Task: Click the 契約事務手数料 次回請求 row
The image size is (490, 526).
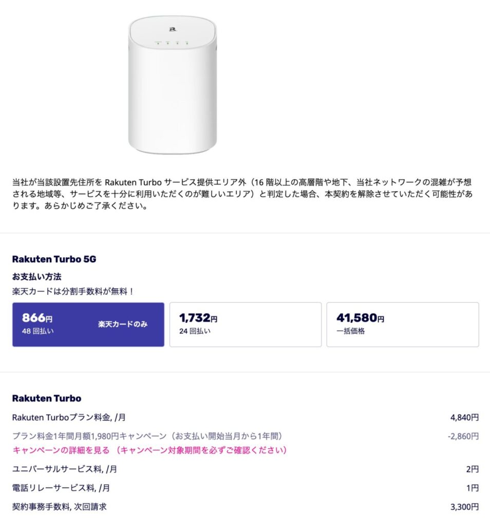Action: 245,506
